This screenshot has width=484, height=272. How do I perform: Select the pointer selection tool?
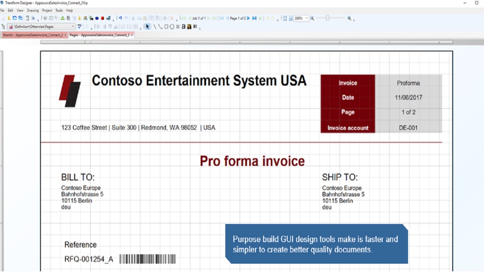point(147,26)
